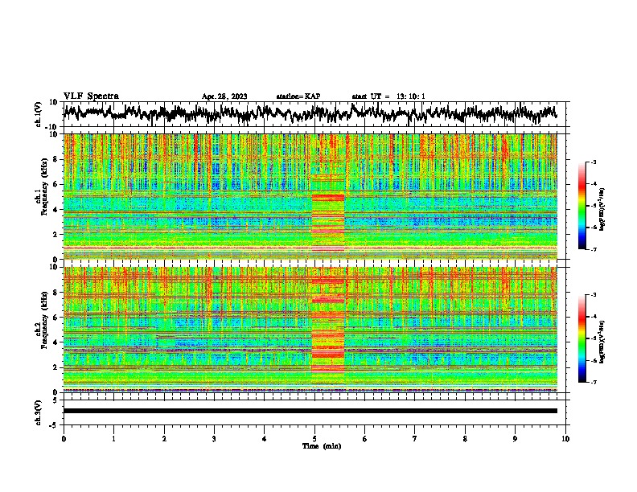Screen dimensions: 637x492
Task: Click time axis tick label "3"
Action: (x=214, y=439)
